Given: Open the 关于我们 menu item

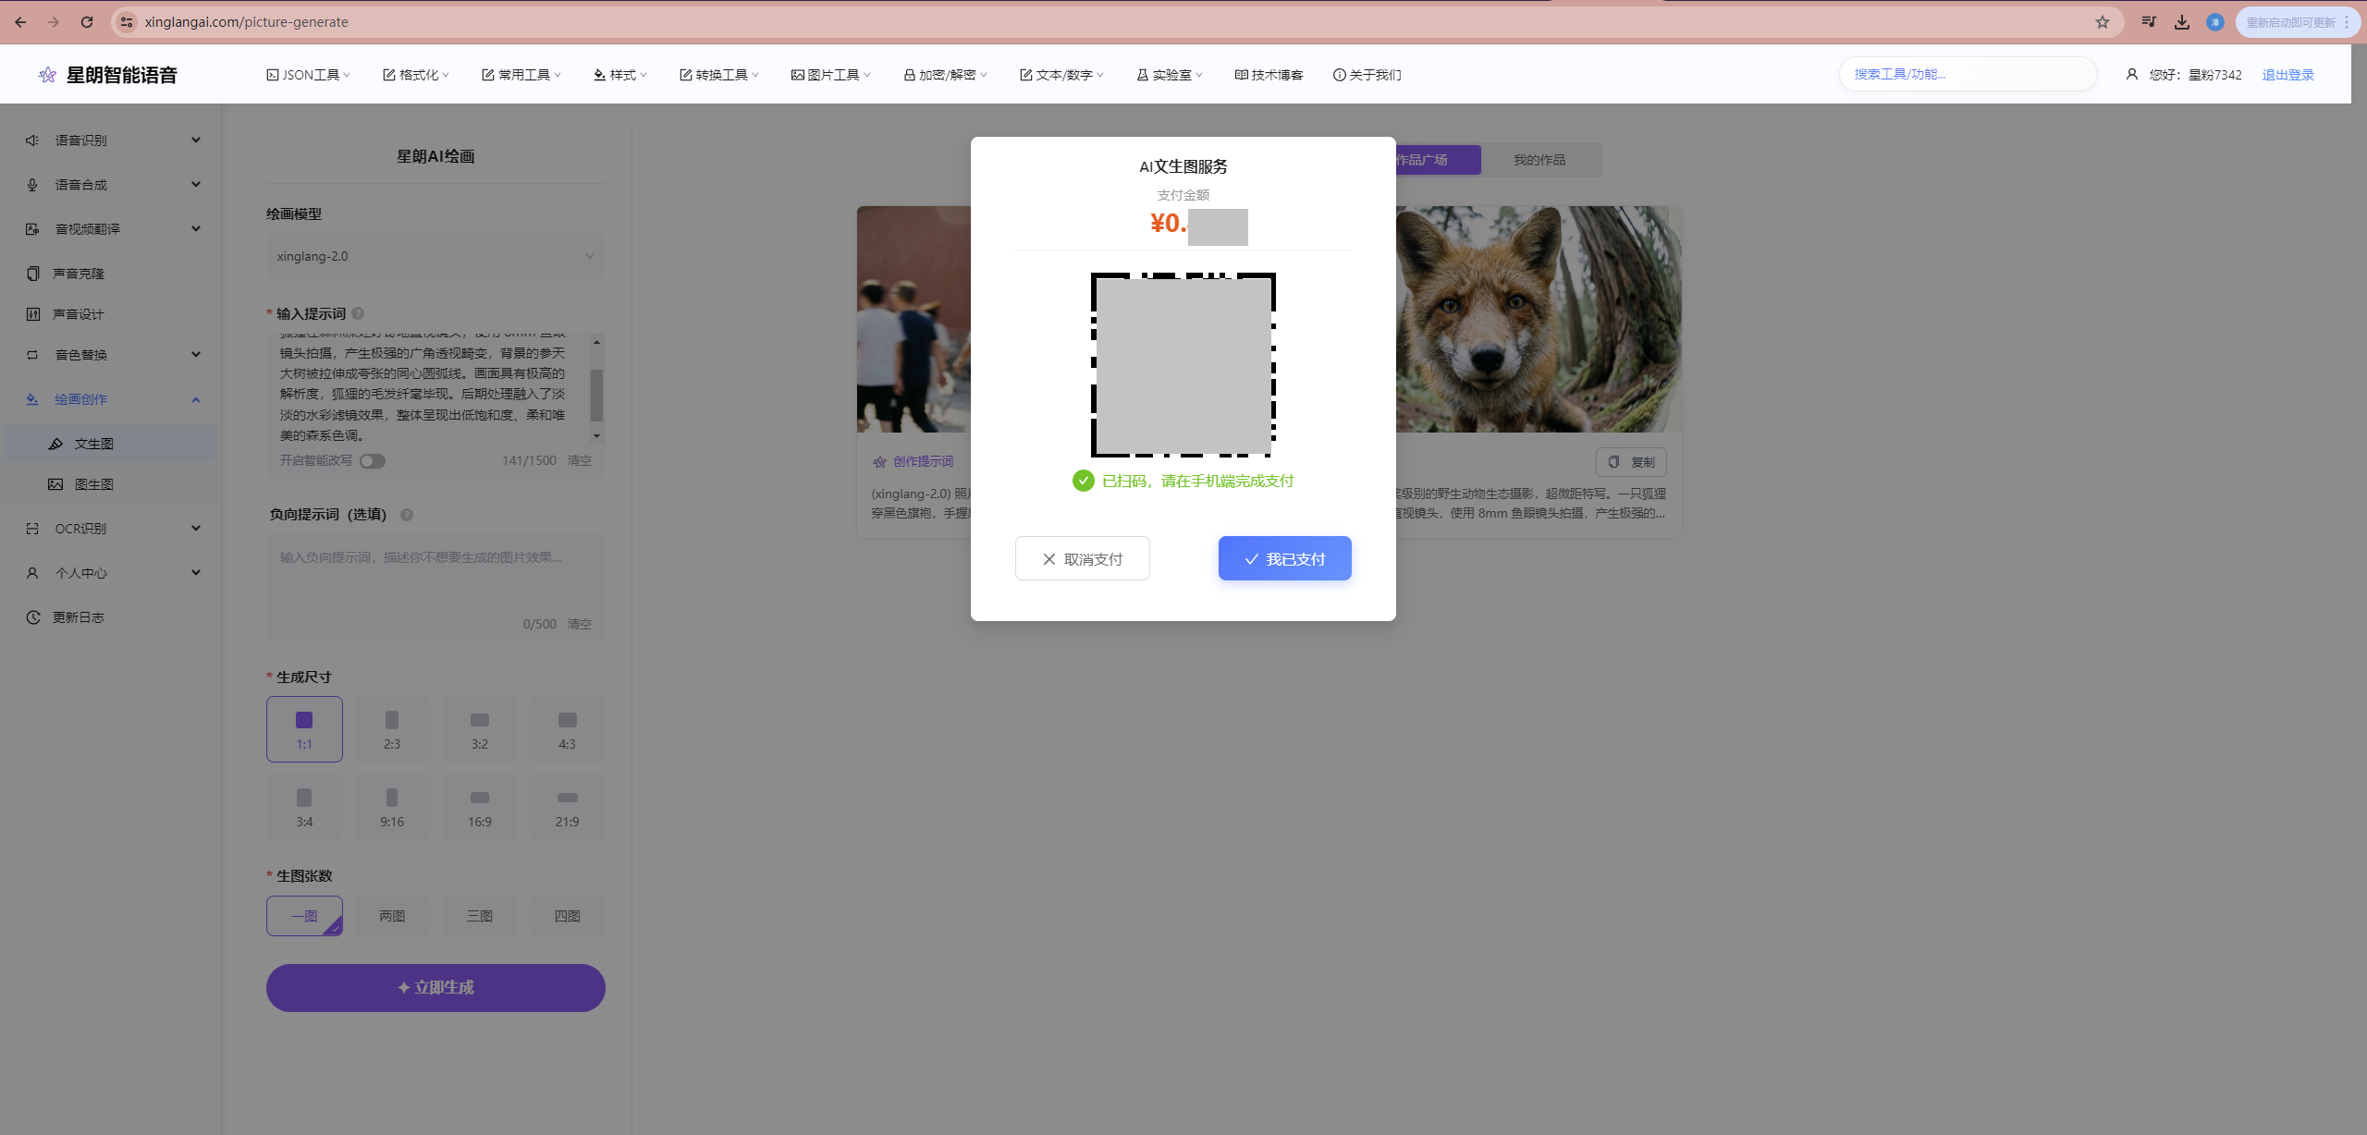Looking at the screenshot, I should pos(1367,75).
